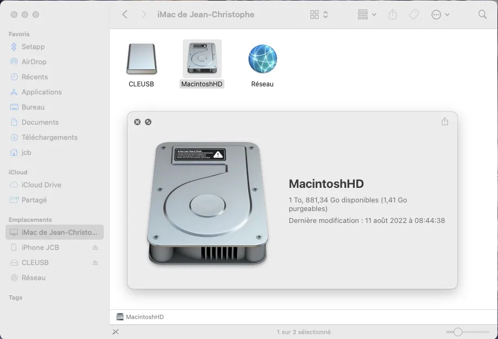This screenshot has width=498, height=339.
Task: Click the CLEUSB label under drive icon
Action: point(141,84)
